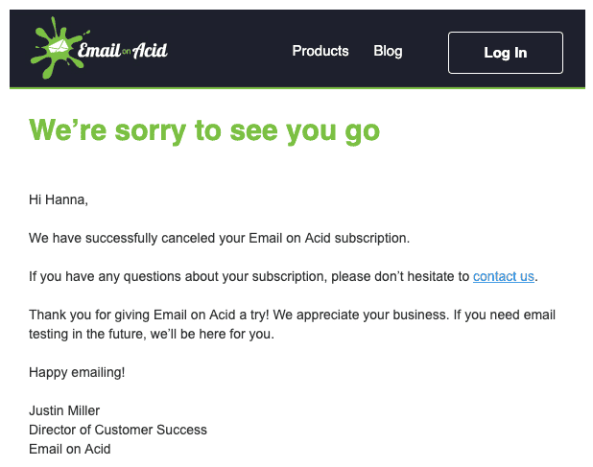Viewport: 593px width, 467px height.
Task: Open the Products menu item
Action: [320, 51]
